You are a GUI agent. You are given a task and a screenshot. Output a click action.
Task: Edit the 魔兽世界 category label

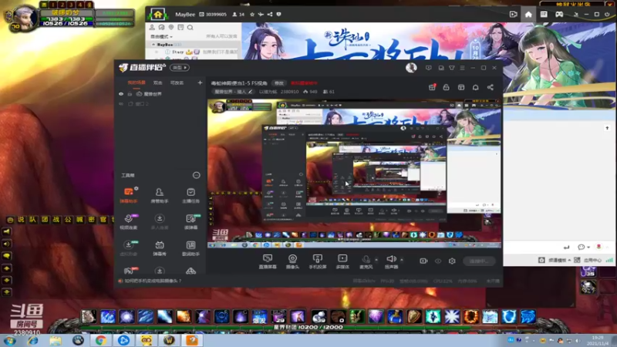click(234, 92)
